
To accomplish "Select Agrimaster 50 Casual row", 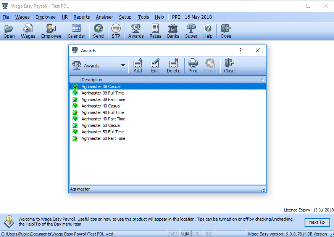I will 168,125.
